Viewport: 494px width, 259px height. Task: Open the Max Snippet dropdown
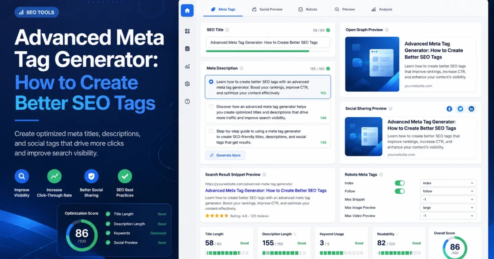[448, 199]
